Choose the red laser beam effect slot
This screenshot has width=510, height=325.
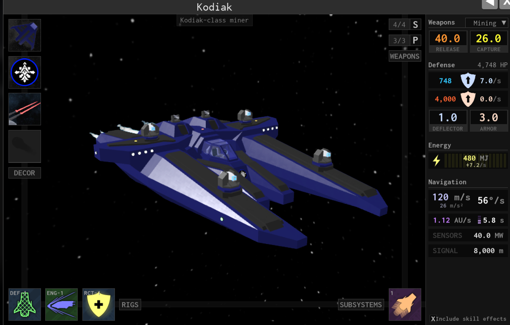point(25,109)
